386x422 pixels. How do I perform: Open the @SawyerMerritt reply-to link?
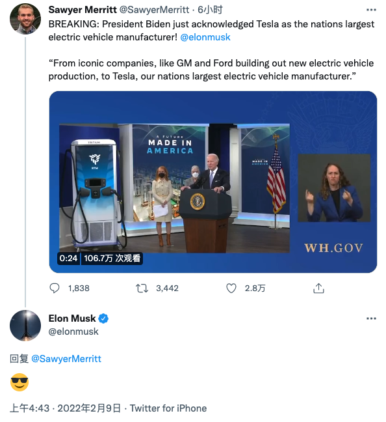pos(66,359)
